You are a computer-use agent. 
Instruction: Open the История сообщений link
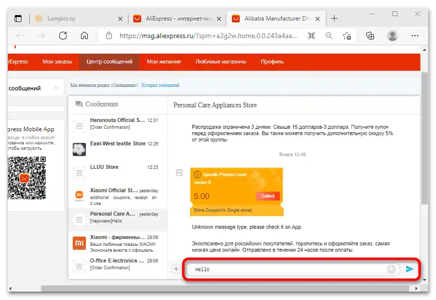click(x=160, y=85)
